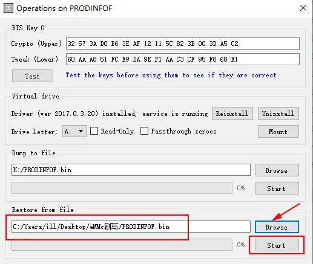313x264 pixels.
Task: Start restoring from file
Action: (x=277, y=245)
